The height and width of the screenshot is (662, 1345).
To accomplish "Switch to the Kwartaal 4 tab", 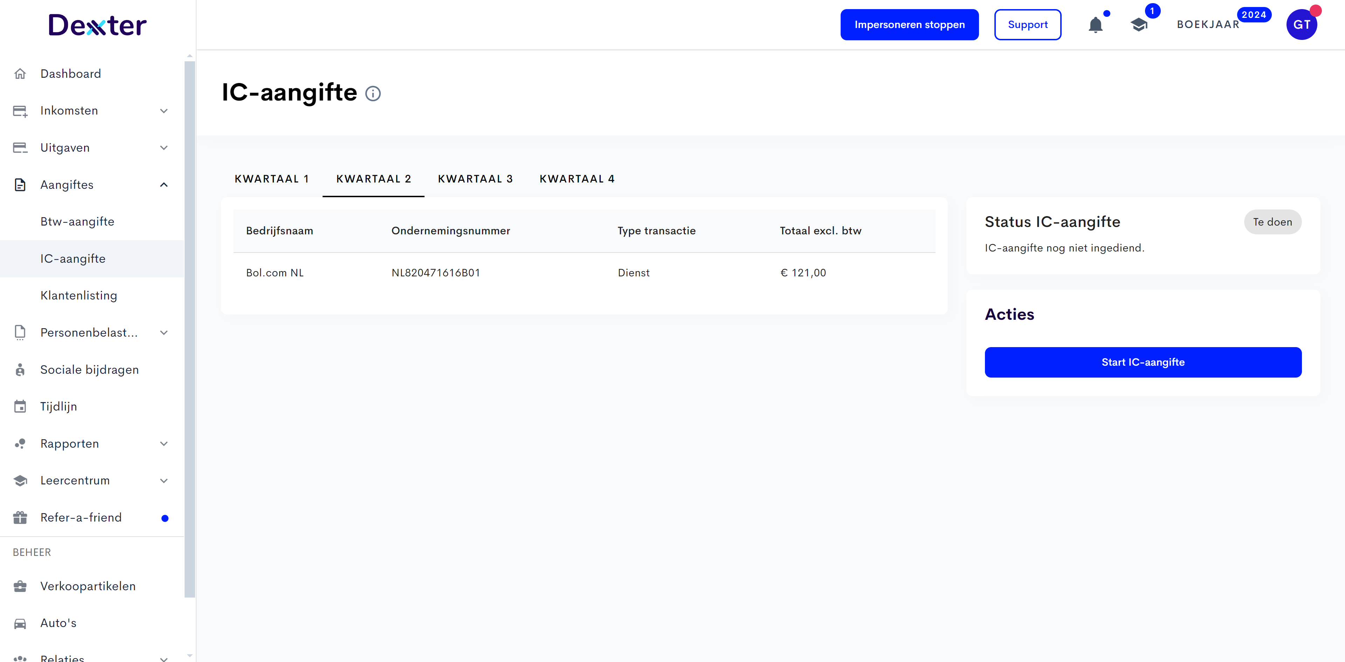I will pyautogui.click(x=577, y=179).
